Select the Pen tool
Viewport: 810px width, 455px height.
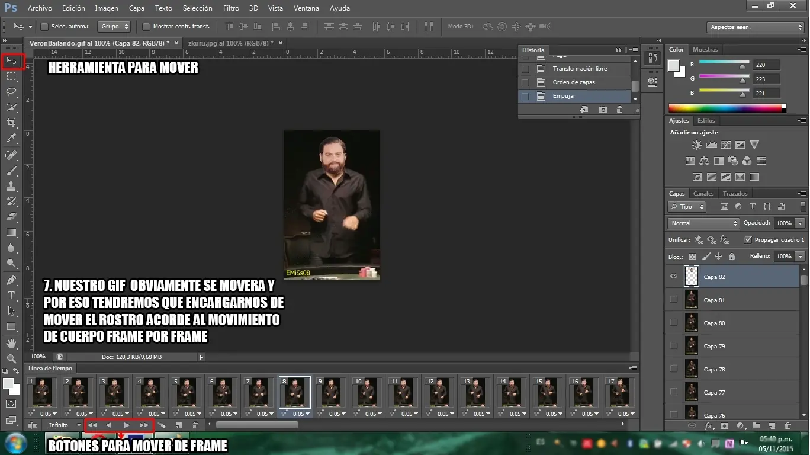click(11, 280)
